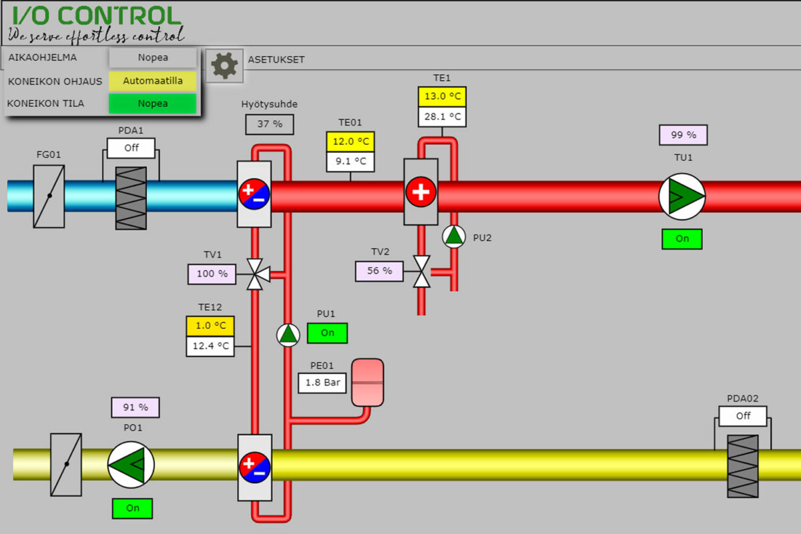Open the ASETUKSET menu label
The width and height of the screenshot is (801, 534).
tap(276, 59)
